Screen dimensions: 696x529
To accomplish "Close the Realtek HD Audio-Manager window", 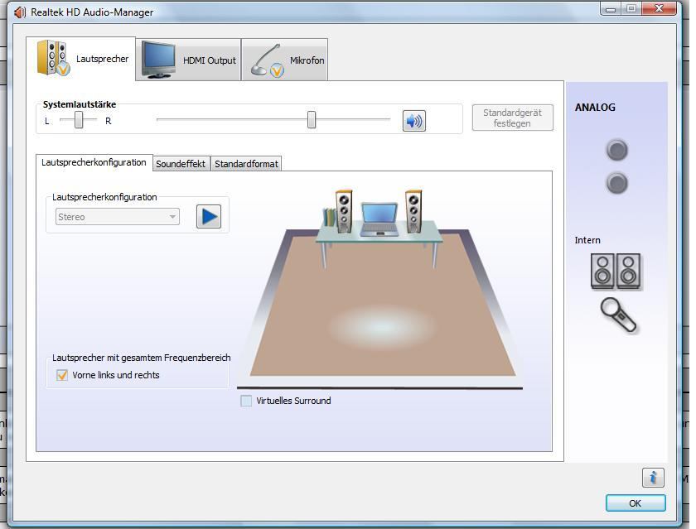I will click(660, 9).
